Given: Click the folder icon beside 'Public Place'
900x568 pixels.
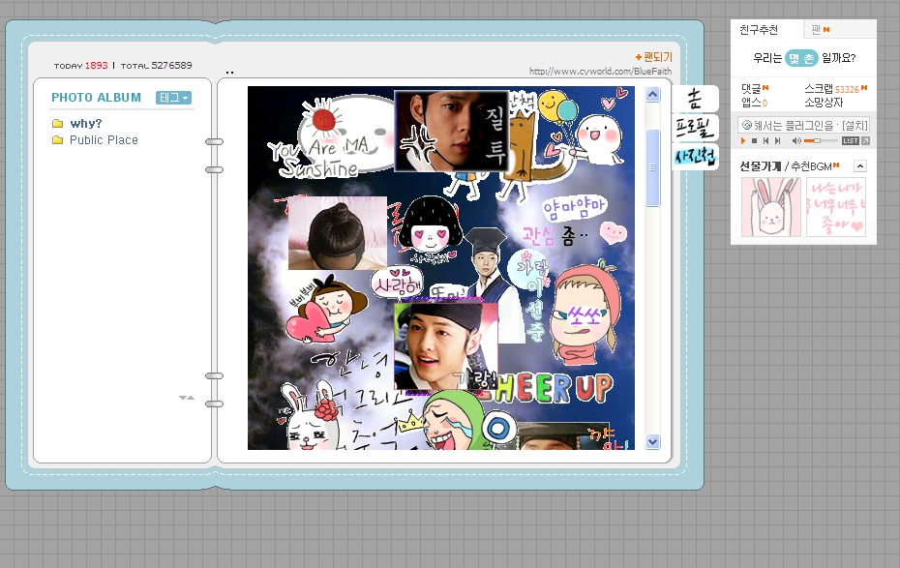Looking at the screenshot, I should point(57,140).
